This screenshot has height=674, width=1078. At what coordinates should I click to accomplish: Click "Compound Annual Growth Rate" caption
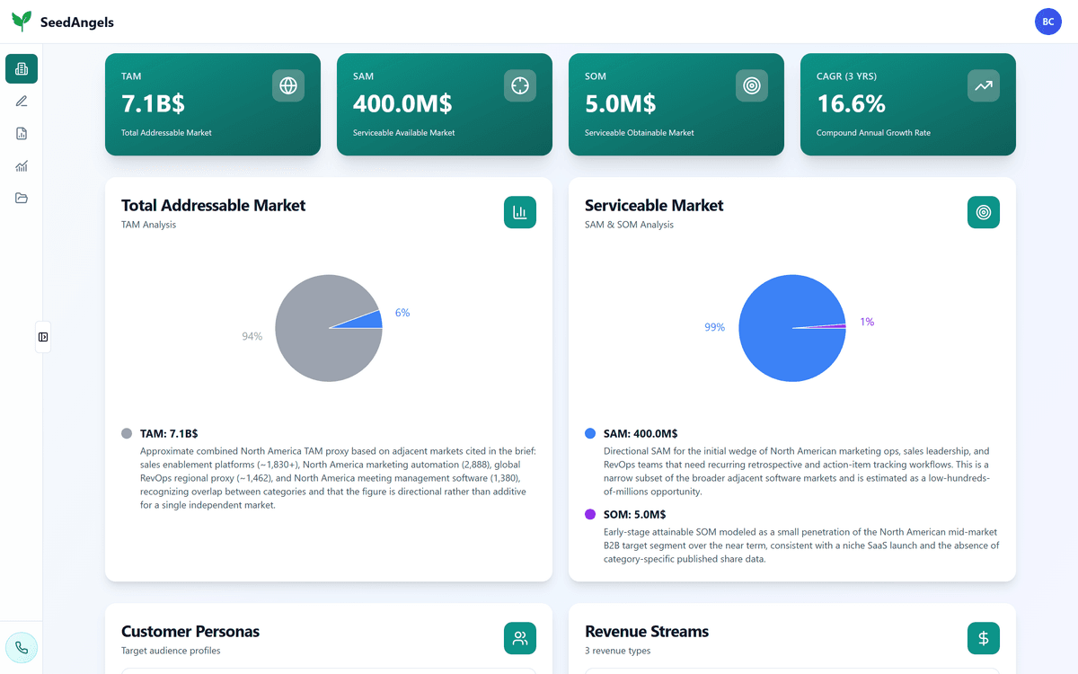pos(873,133)
